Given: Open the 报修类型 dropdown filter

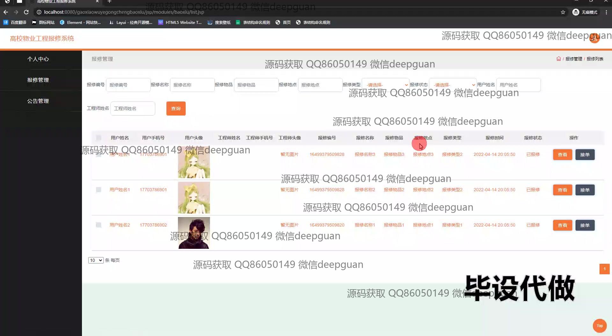Looking at the screenshot, I should click(x=386, y=85).
